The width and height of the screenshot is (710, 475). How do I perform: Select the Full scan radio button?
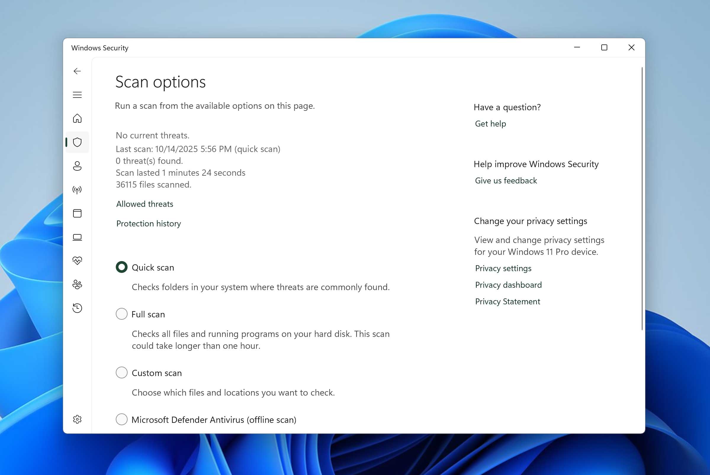point(121,314)
